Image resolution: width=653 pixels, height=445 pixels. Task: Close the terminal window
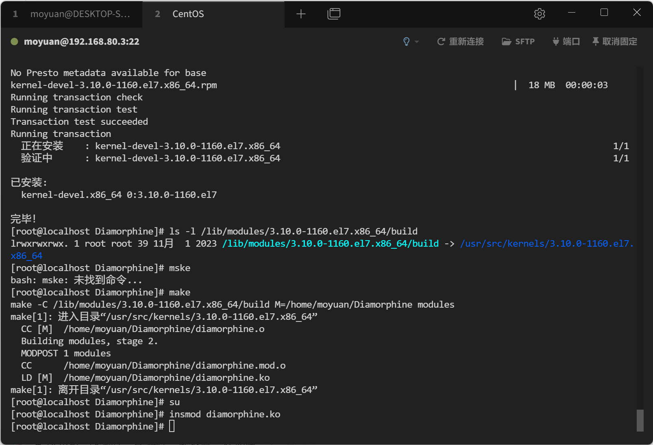coord(637,13)
